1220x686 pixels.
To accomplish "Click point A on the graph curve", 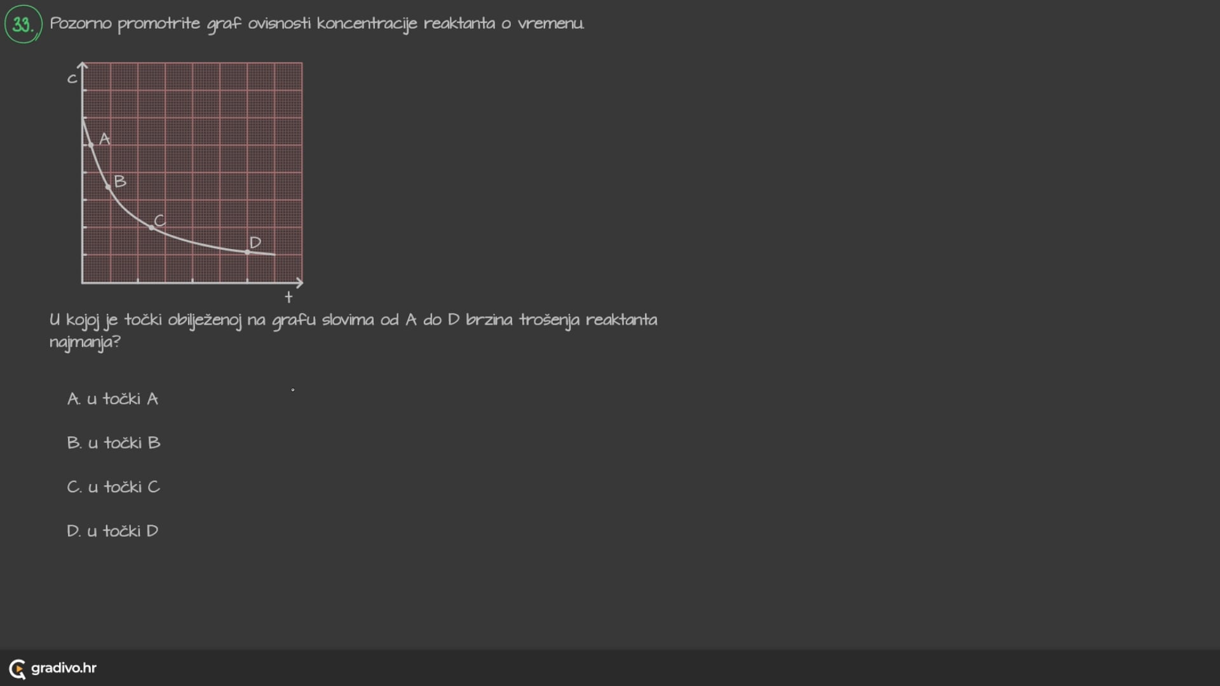I will click(91, 145).
